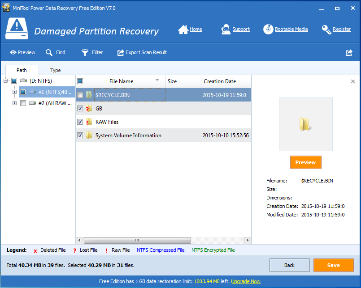Viewport: 361px width, 288px height.
Task: Click the GB lost folder icon
Action: [x=89, y=108]
